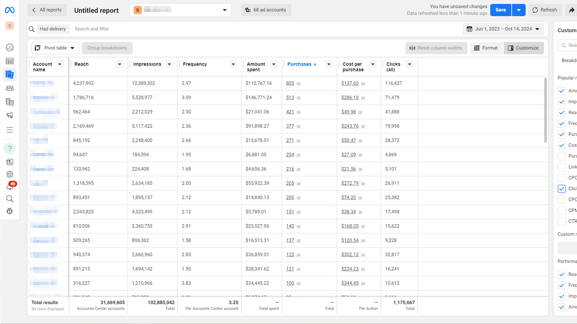
Task: Click the Meta logo icon
Action: [10, 10]
